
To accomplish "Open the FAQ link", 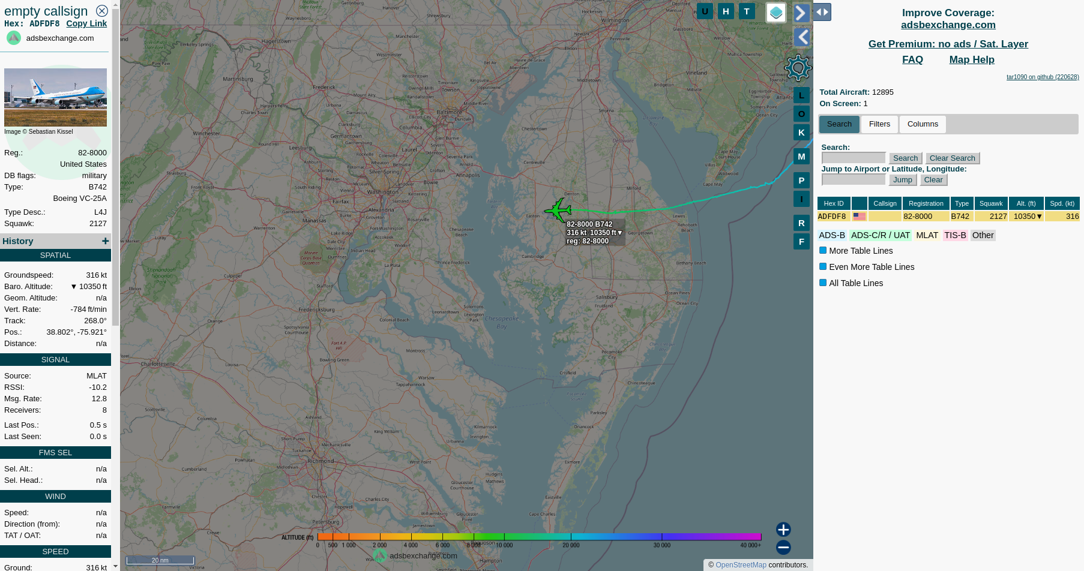I will [912, 59].
